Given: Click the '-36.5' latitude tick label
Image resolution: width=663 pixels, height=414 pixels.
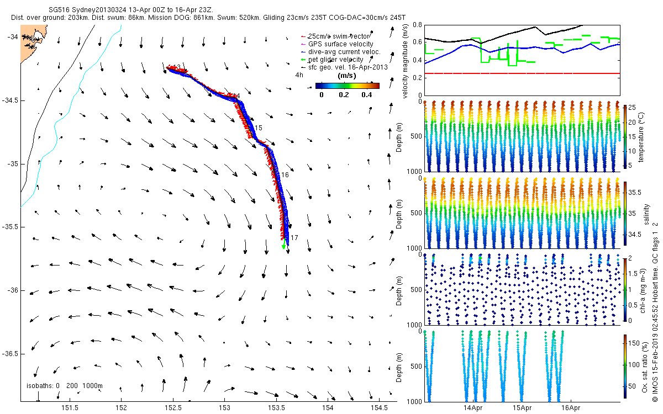Looking at the screenshot, I should click(x=10, y=353).
